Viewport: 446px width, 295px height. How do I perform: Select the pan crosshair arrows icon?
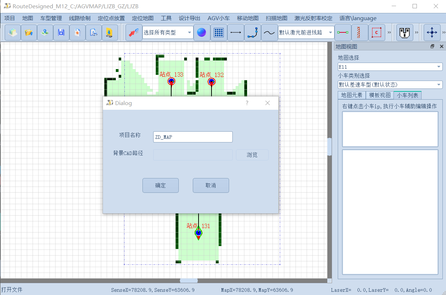[432, 32]
